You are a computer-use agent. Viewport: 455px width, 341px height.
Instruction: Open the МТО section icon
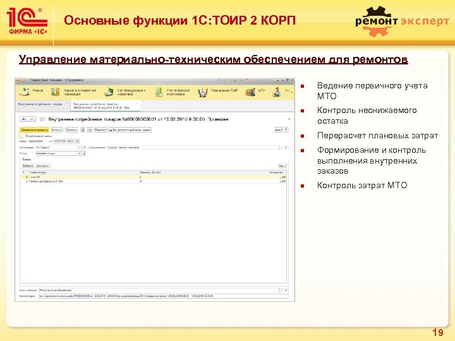(250, 92)
